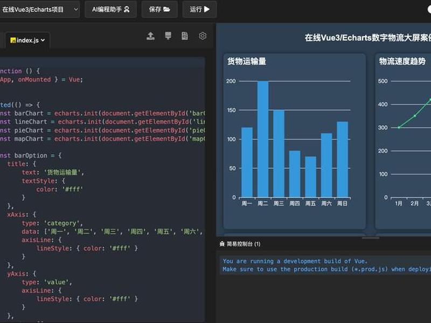Click the 1月 data point on 物流速度趋势 line
The image size is (431, 323).
[x=399, y=128]
